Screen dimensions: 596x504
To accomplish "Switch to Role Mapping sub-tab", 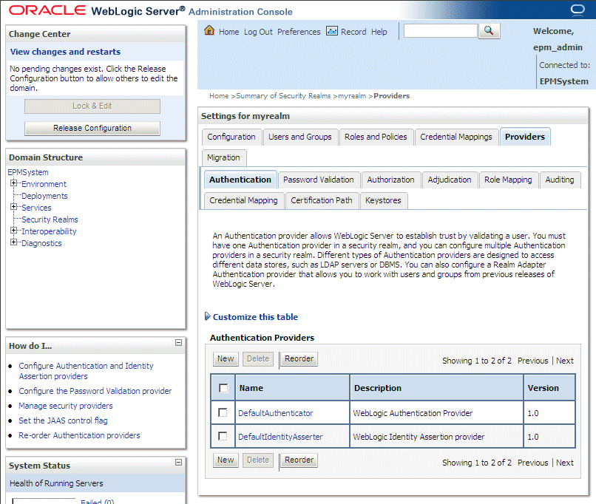I will coord(508,180).
